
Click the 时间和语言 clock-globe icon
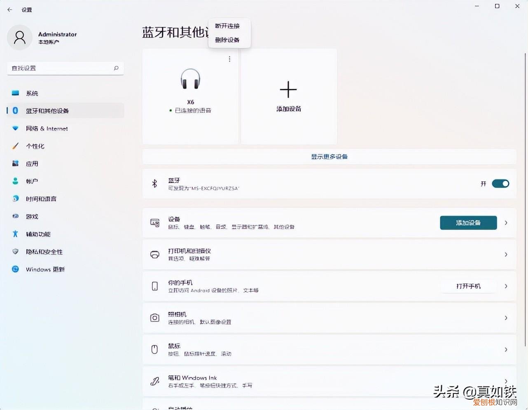click(15, 199)
